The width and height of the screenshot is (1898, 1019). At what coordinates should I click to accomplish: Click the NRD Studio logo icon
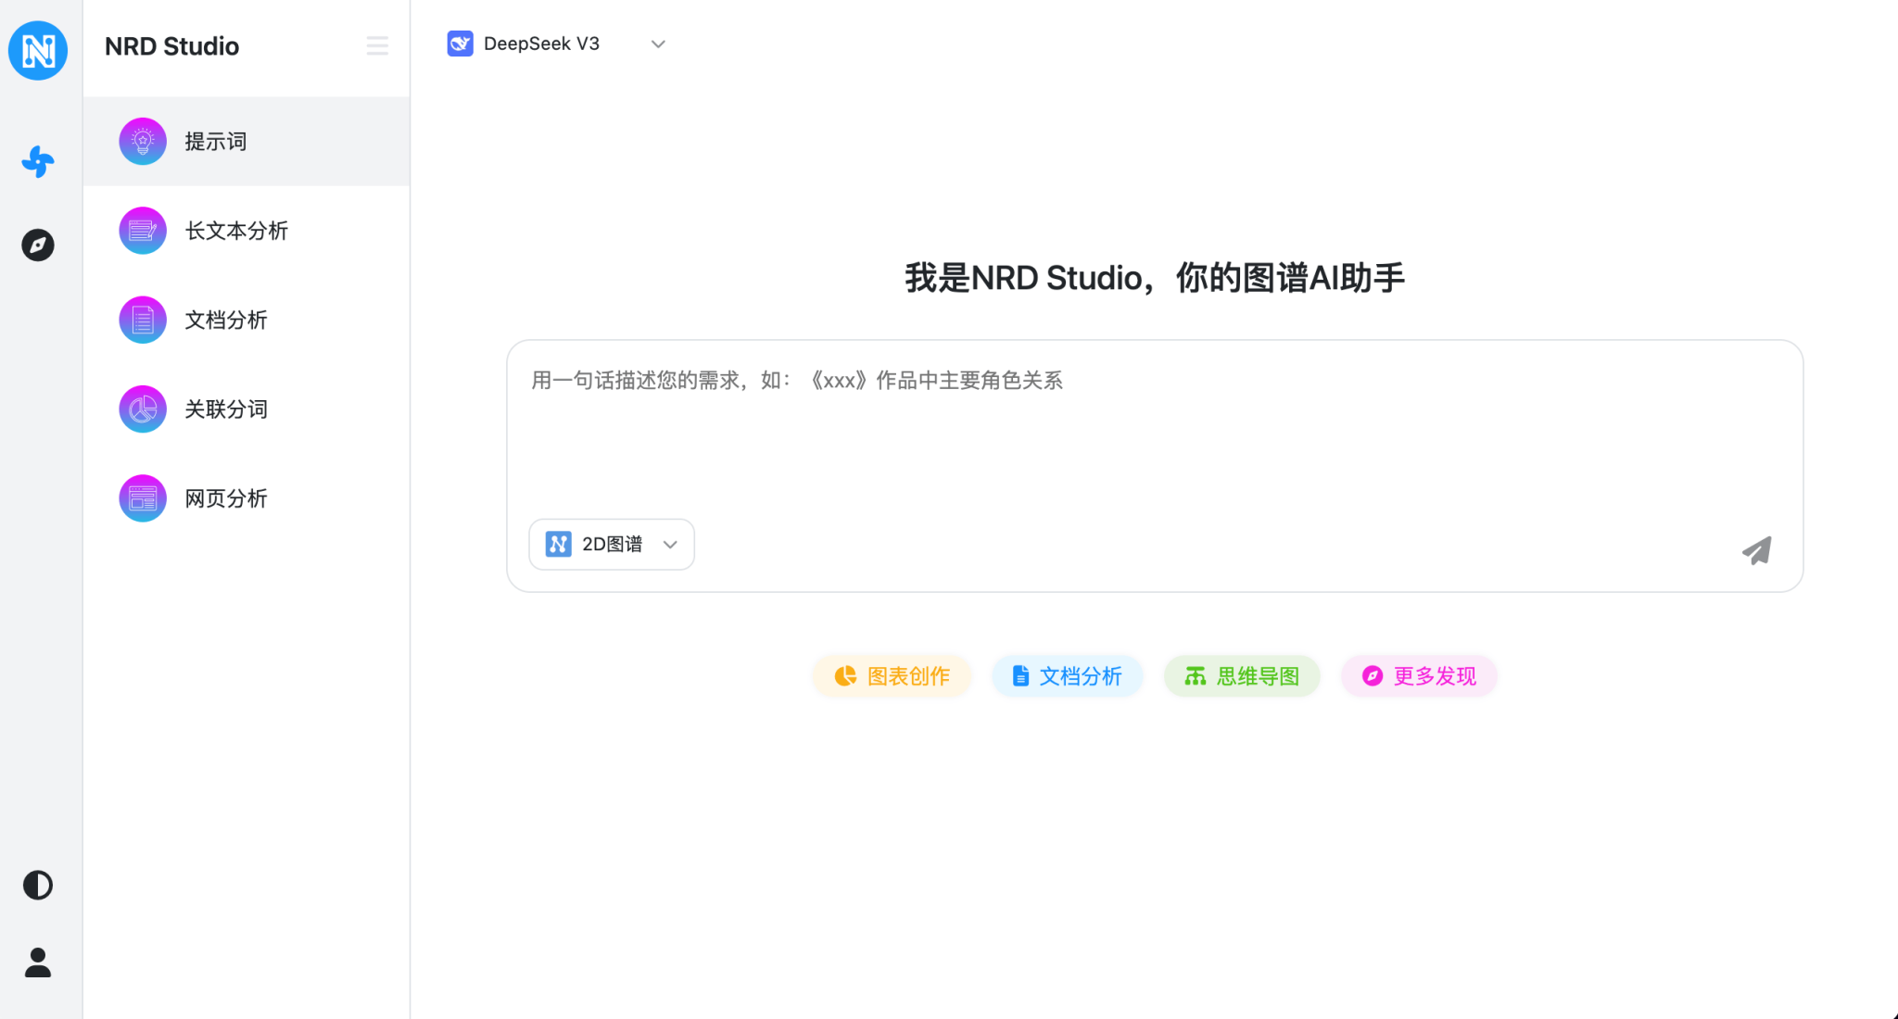[x=38, y=50]
